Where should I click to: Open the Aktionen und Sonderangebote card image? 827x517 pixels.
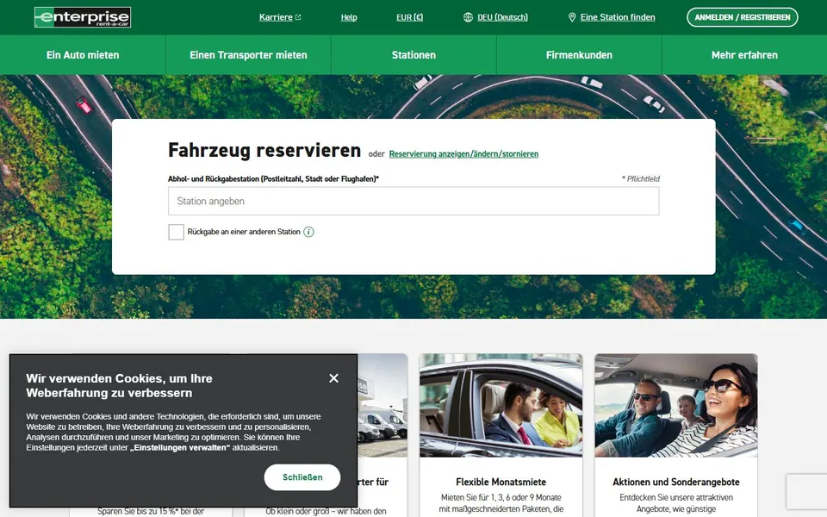(x=676, y=405)
